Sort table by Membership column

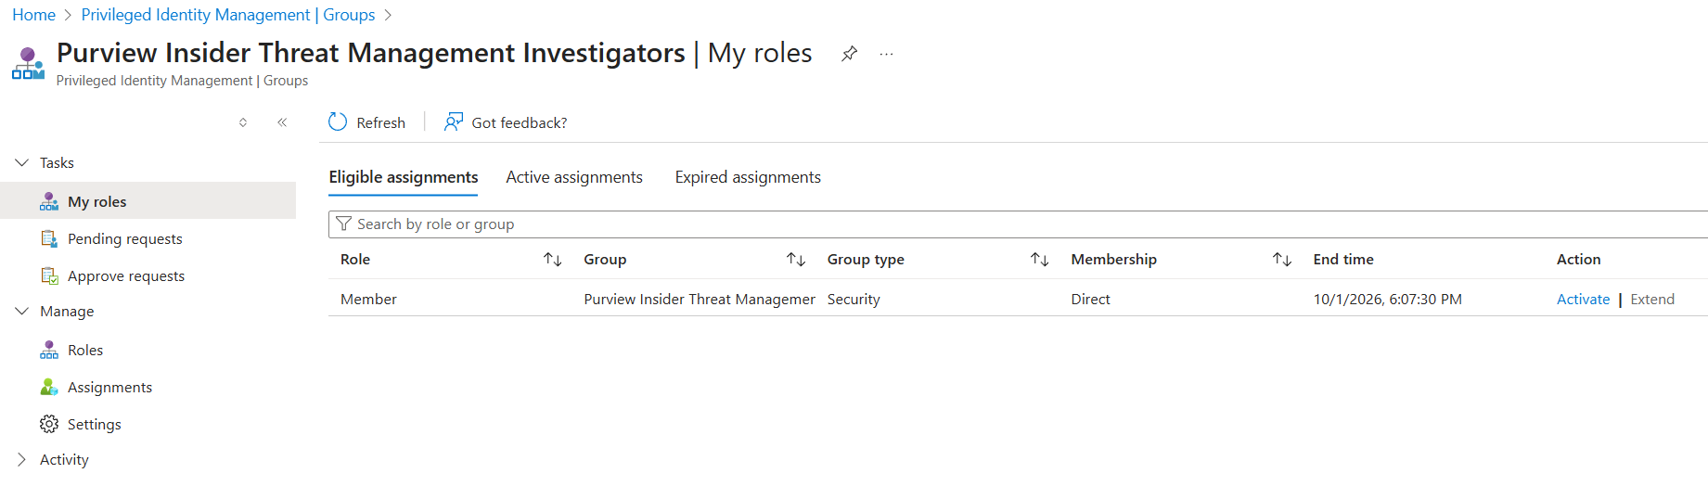pyautogui.click(x=1281, y=260)
